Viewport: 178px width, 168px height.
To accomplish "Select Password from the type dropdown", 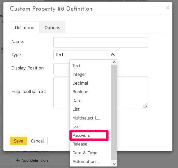I will click(x=81, y=135).
